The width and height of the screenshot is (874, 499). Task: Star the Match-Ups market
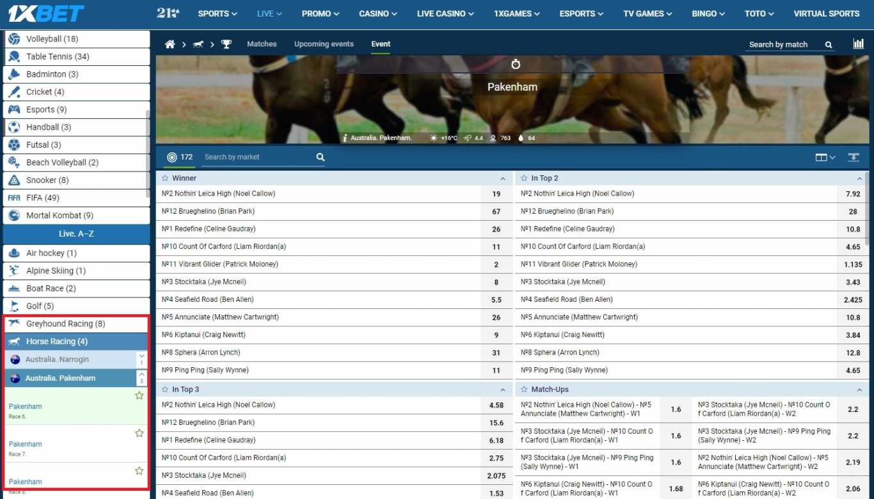[x=524, y=390]
